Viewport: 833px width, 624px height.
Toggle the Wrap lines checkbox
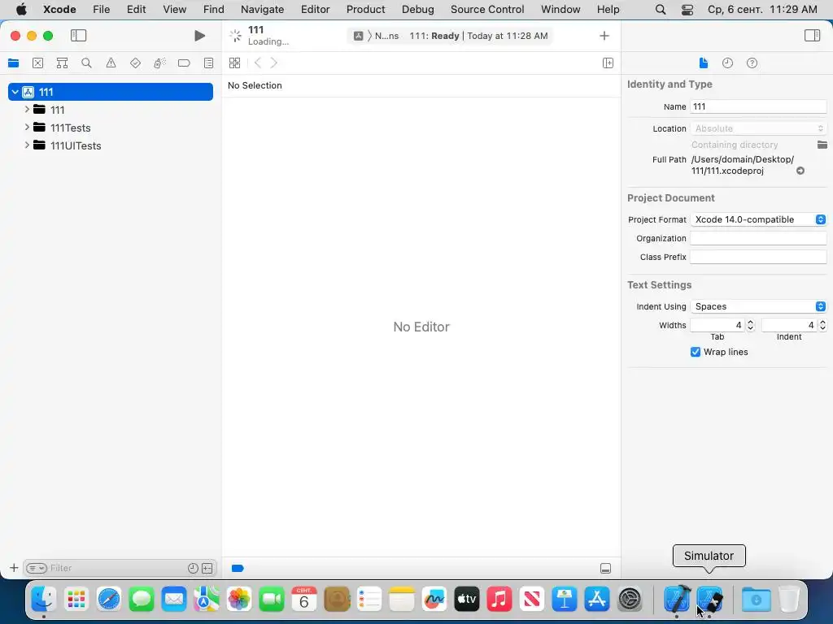[696, 352]
